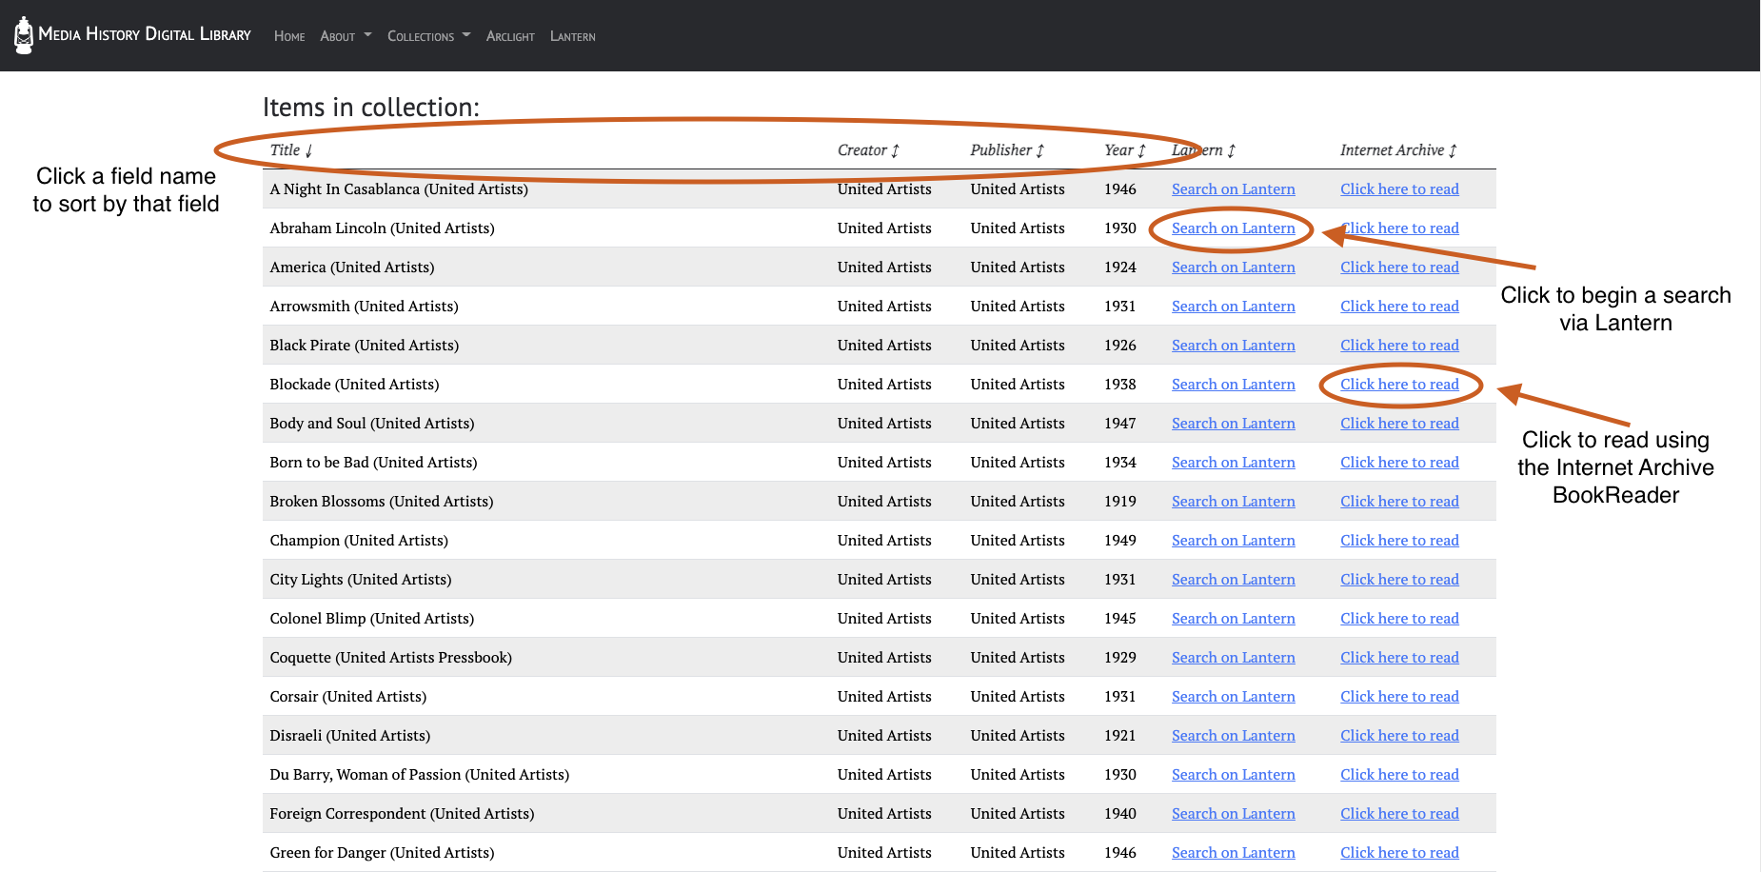The width and height of the screenshot is (1761, 872).
Task: Sort the table by Title column
Action: point(291,150)
